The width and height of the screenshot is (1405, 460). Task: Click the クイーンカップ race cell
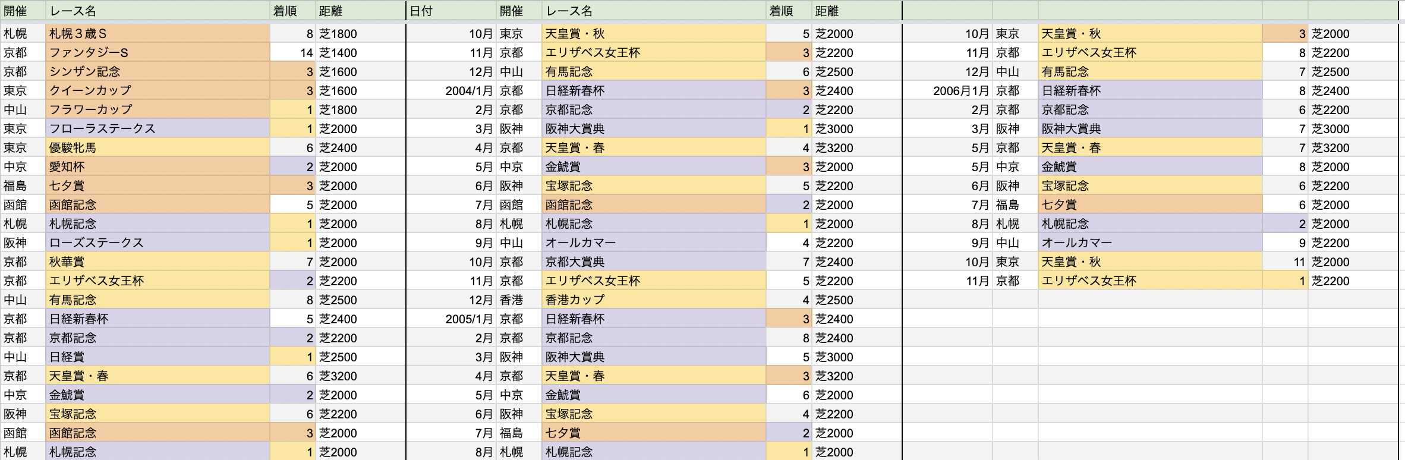click(157, 91)
